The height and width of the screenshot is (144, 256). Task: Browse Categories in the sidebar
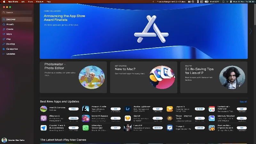tap(17, 49)
